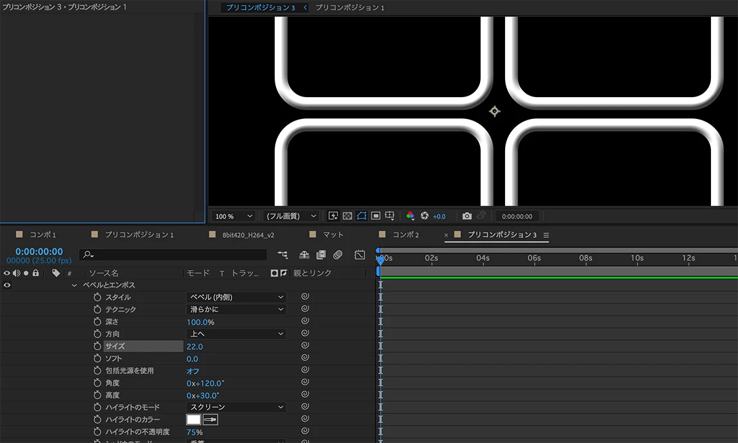Click the ハイライトの不透明度 value 75%

(x=194, y=432)
